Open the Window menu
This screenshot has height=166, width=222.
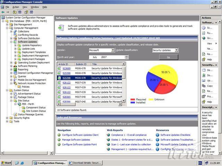coord(35,7)
